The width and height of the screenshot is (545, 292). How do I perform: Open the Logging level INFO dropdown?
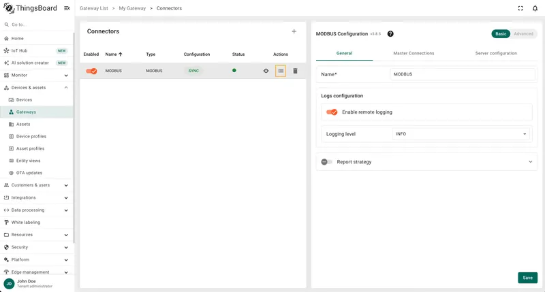(x=461, y=134)
